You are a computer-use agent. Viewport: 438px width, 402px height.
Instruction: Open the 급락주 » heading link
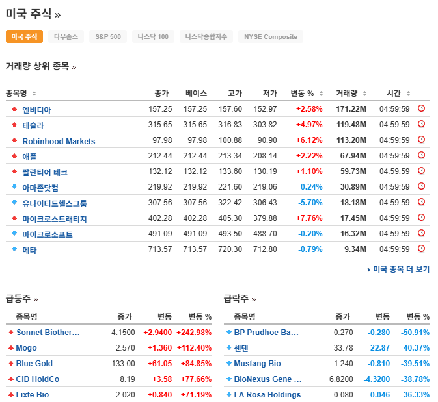[240, 299]
